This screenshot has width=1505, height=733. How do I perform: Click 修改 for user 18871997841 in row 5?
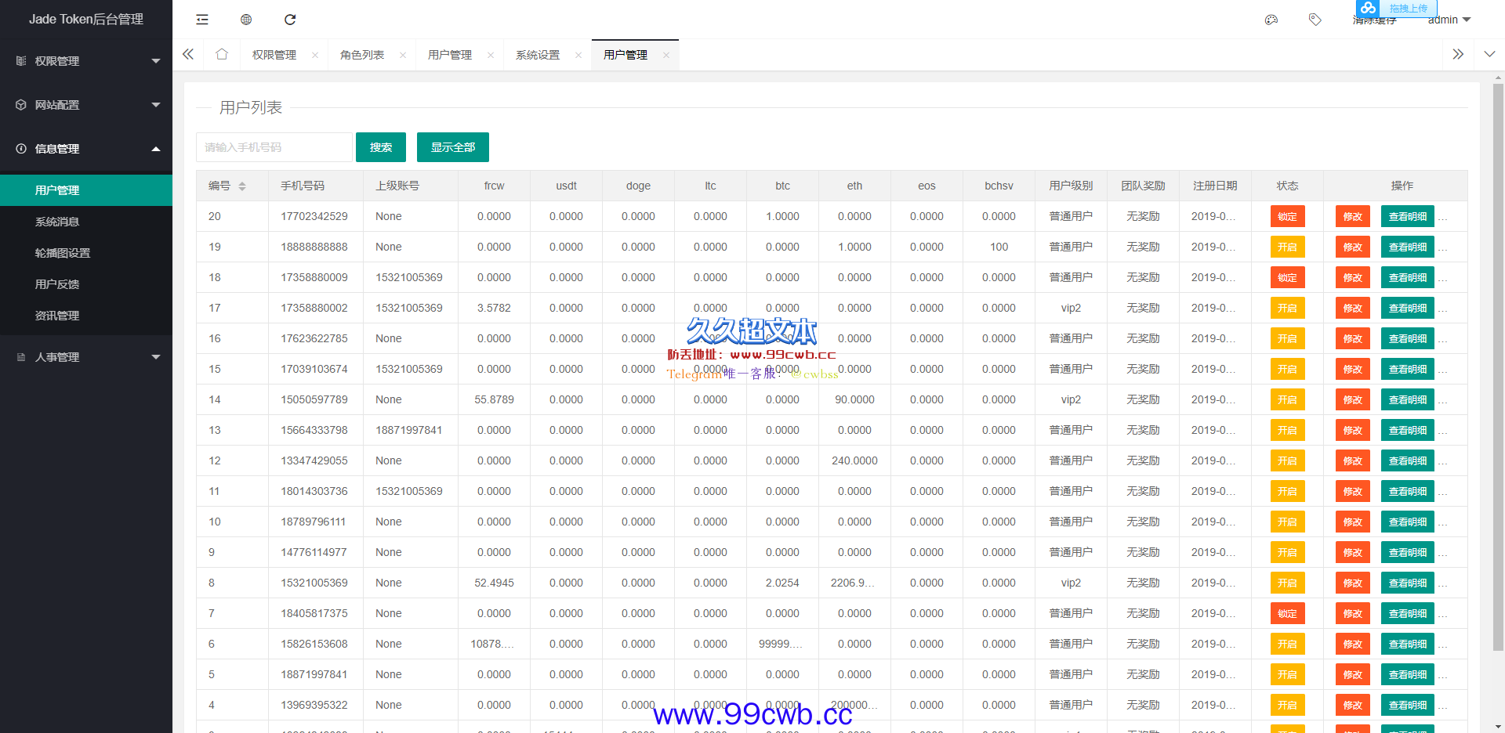tap(1353, 675)
